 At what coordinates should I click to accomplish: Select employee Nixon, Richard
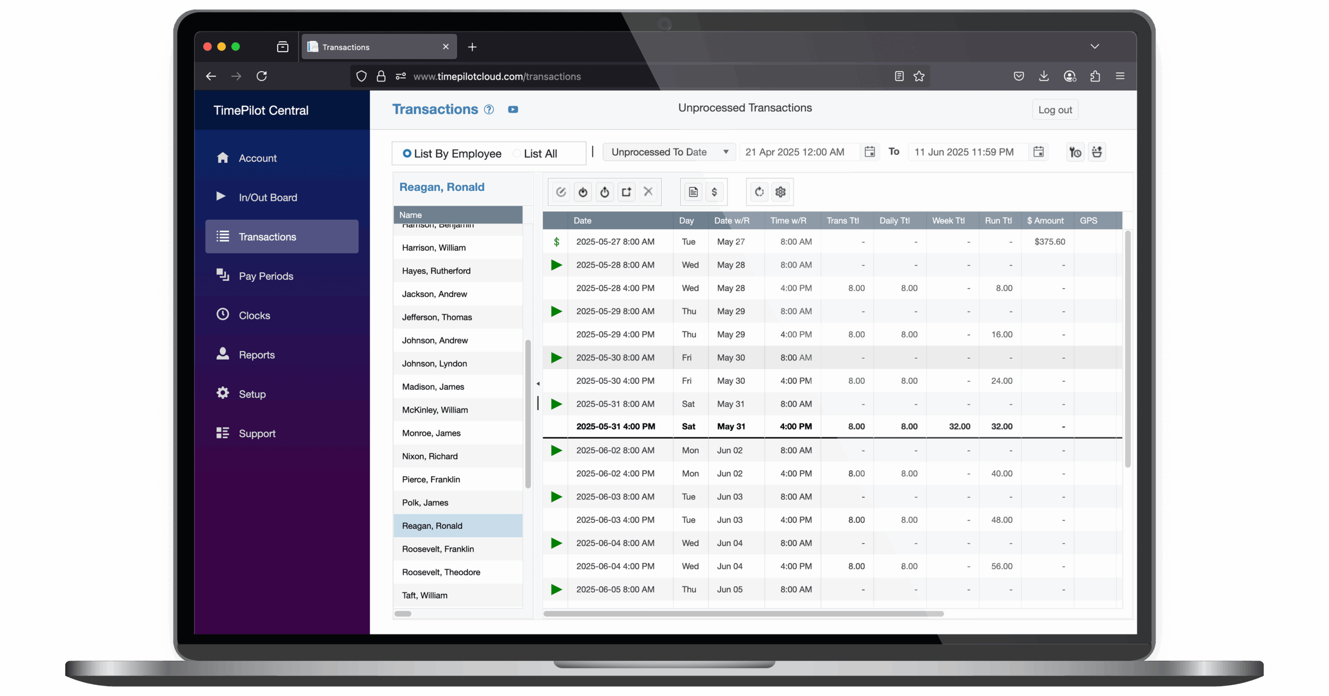click(x=430, y=456)
